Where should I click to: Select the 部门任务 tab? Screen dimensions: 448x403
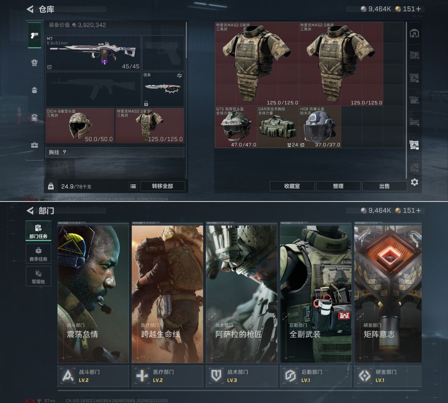coord(38,231)
